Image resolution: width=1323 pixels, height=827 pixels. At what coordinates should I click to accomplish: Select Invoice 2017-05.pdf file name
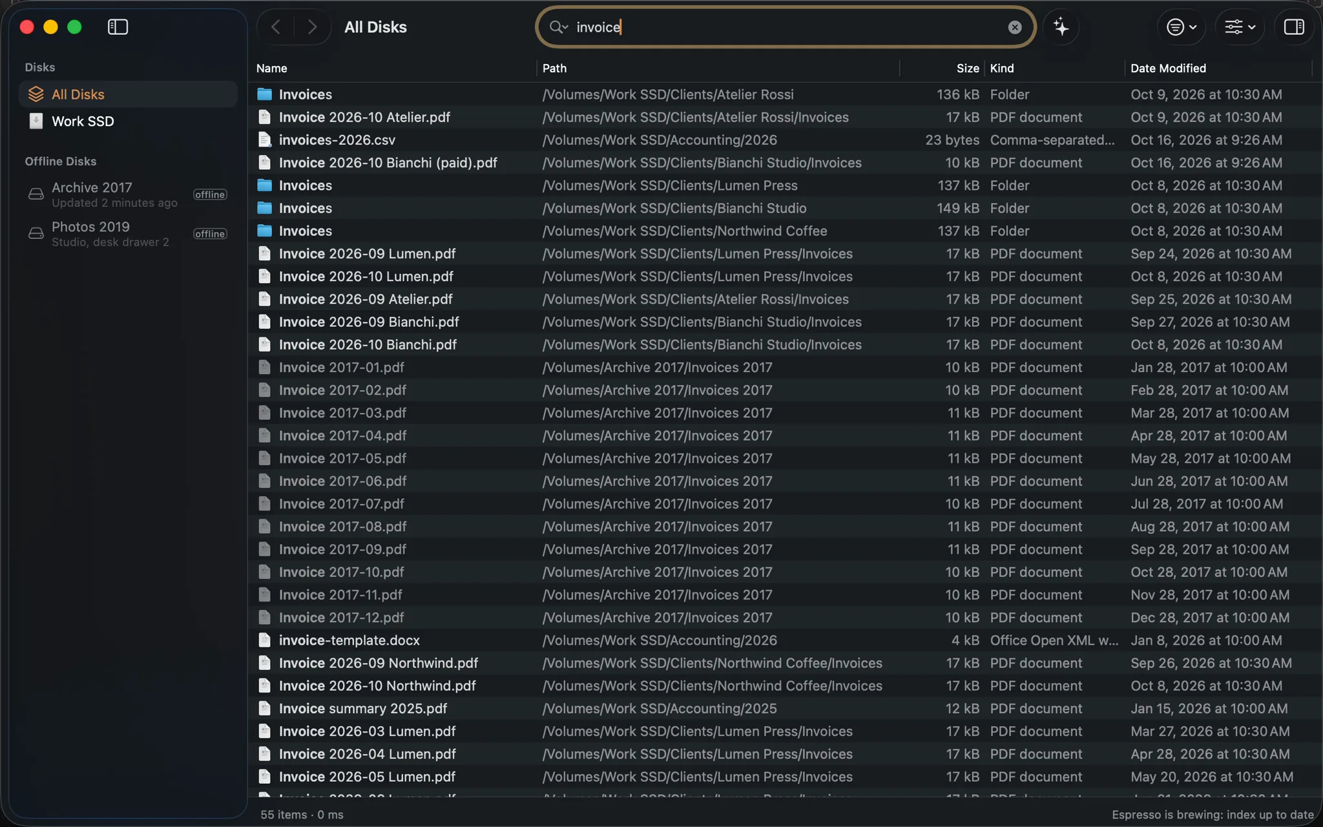click(342, 458)
